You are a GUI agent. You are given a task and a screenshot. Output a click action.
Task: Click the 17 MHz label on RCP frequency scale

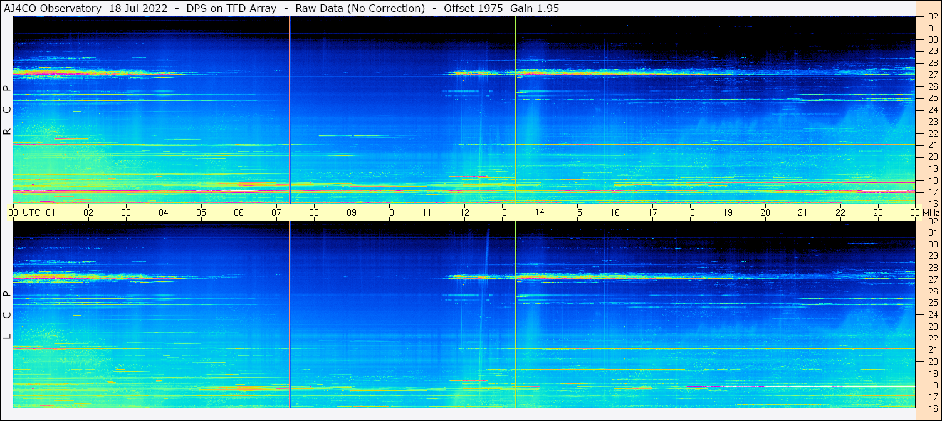933,192
